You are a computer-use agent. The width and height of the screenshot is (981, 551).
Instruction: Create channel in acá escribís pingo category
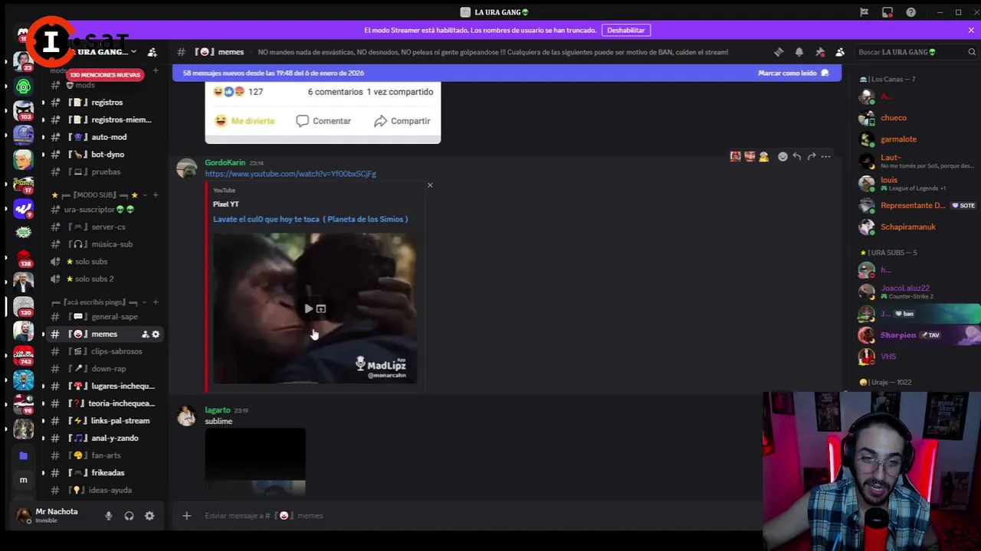click(156, 302)
